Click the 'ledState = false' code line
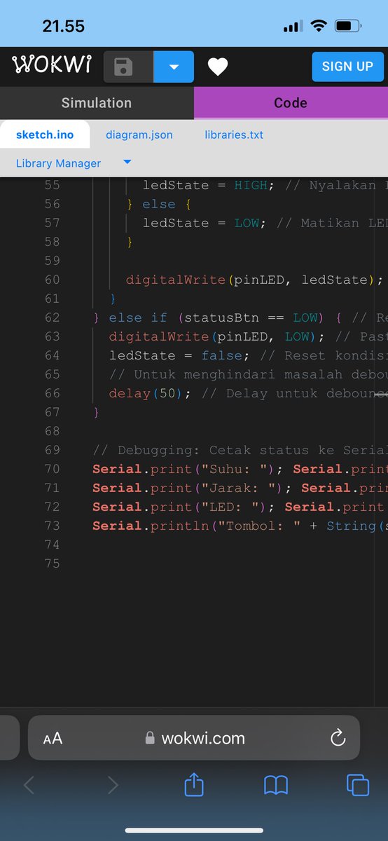Screen dimensions: 388x841 click(x=248, y=355)
